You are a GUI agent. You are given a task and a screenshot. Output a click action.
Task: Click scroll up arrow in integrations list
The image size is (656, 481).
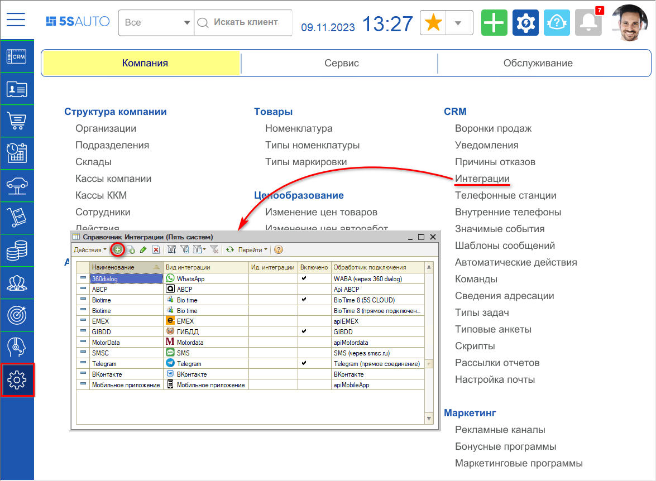429,267
